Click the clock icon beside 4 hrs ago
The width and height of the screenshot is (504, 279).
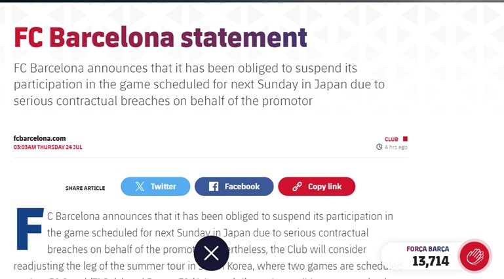pyautogui.click(x=379, y=147)
